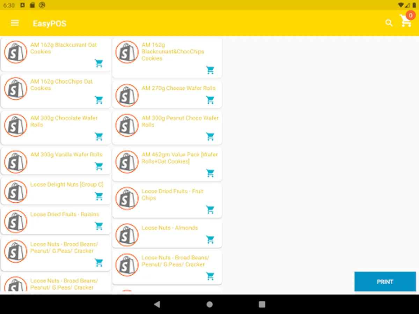Add AM 462gm Value Pack to cart
The image size is (419, 314).
tap(210, 173)
